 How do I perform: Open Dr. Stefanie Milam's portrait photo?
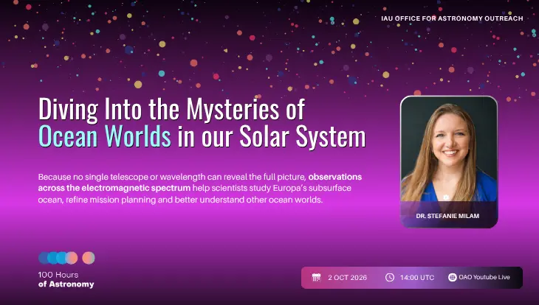(449, 150)
